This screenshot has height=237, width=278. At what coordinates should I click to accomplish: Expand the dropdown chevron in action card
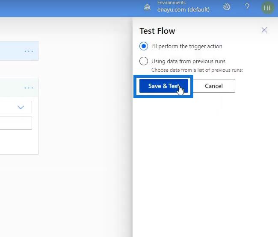pyautogui.click(x=21, y=107)
